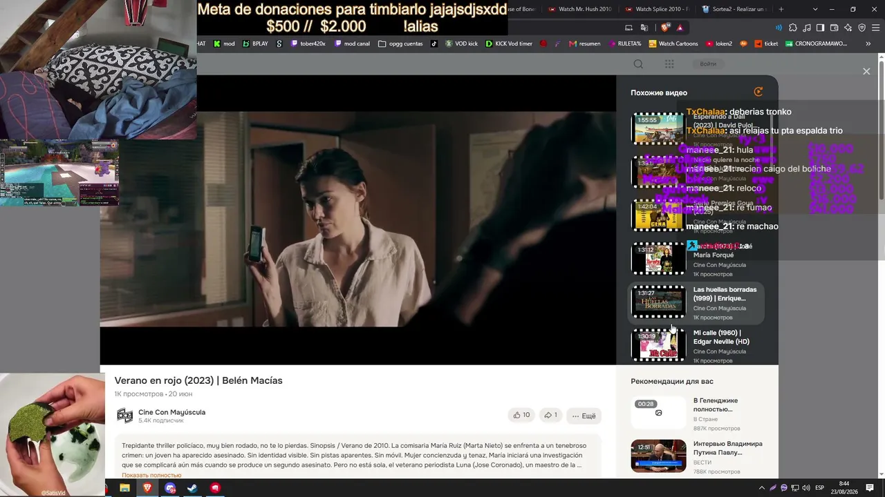This screenshot has width=885, height=497.
Task: Click the Войти login button
Action: click(708, 64)
